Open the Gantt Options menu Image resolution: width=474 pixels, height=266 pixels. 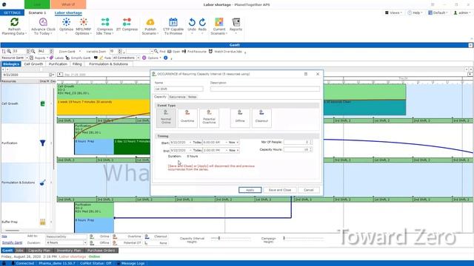(151, 58)
